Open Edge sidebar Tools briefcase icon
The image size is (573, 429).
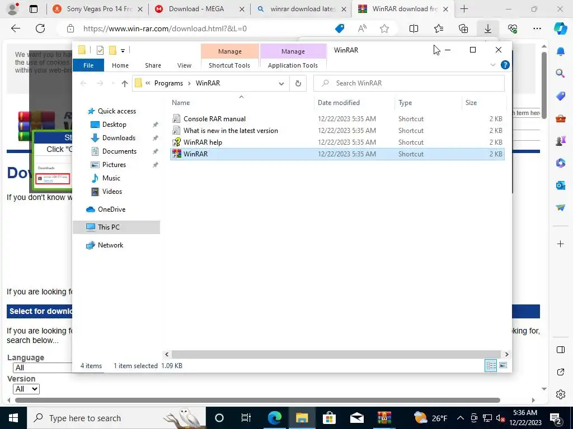[560, 118]
